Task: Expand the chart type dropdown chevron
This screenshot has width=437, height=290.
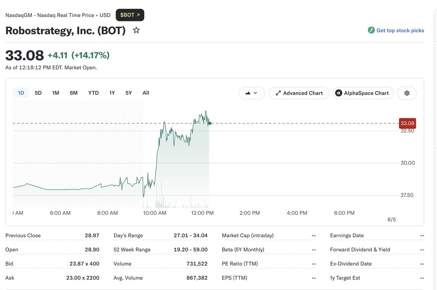Action: pyautogui.click(x=255, y=93)
